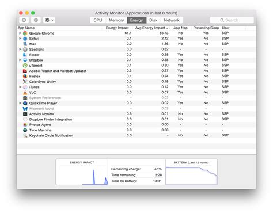This screenshot has width=273, height=213.
Task: Click the Time on battery 13:31 value
Action: click(157, 181)
